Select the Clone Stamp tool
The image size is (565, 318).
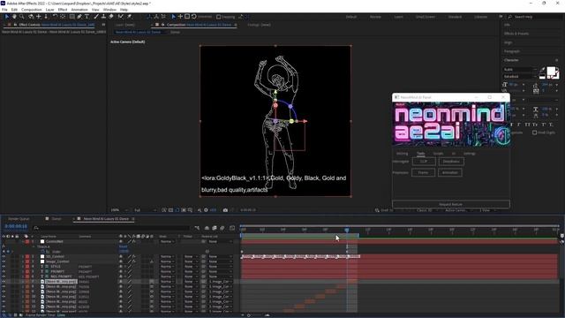point(103,17)
